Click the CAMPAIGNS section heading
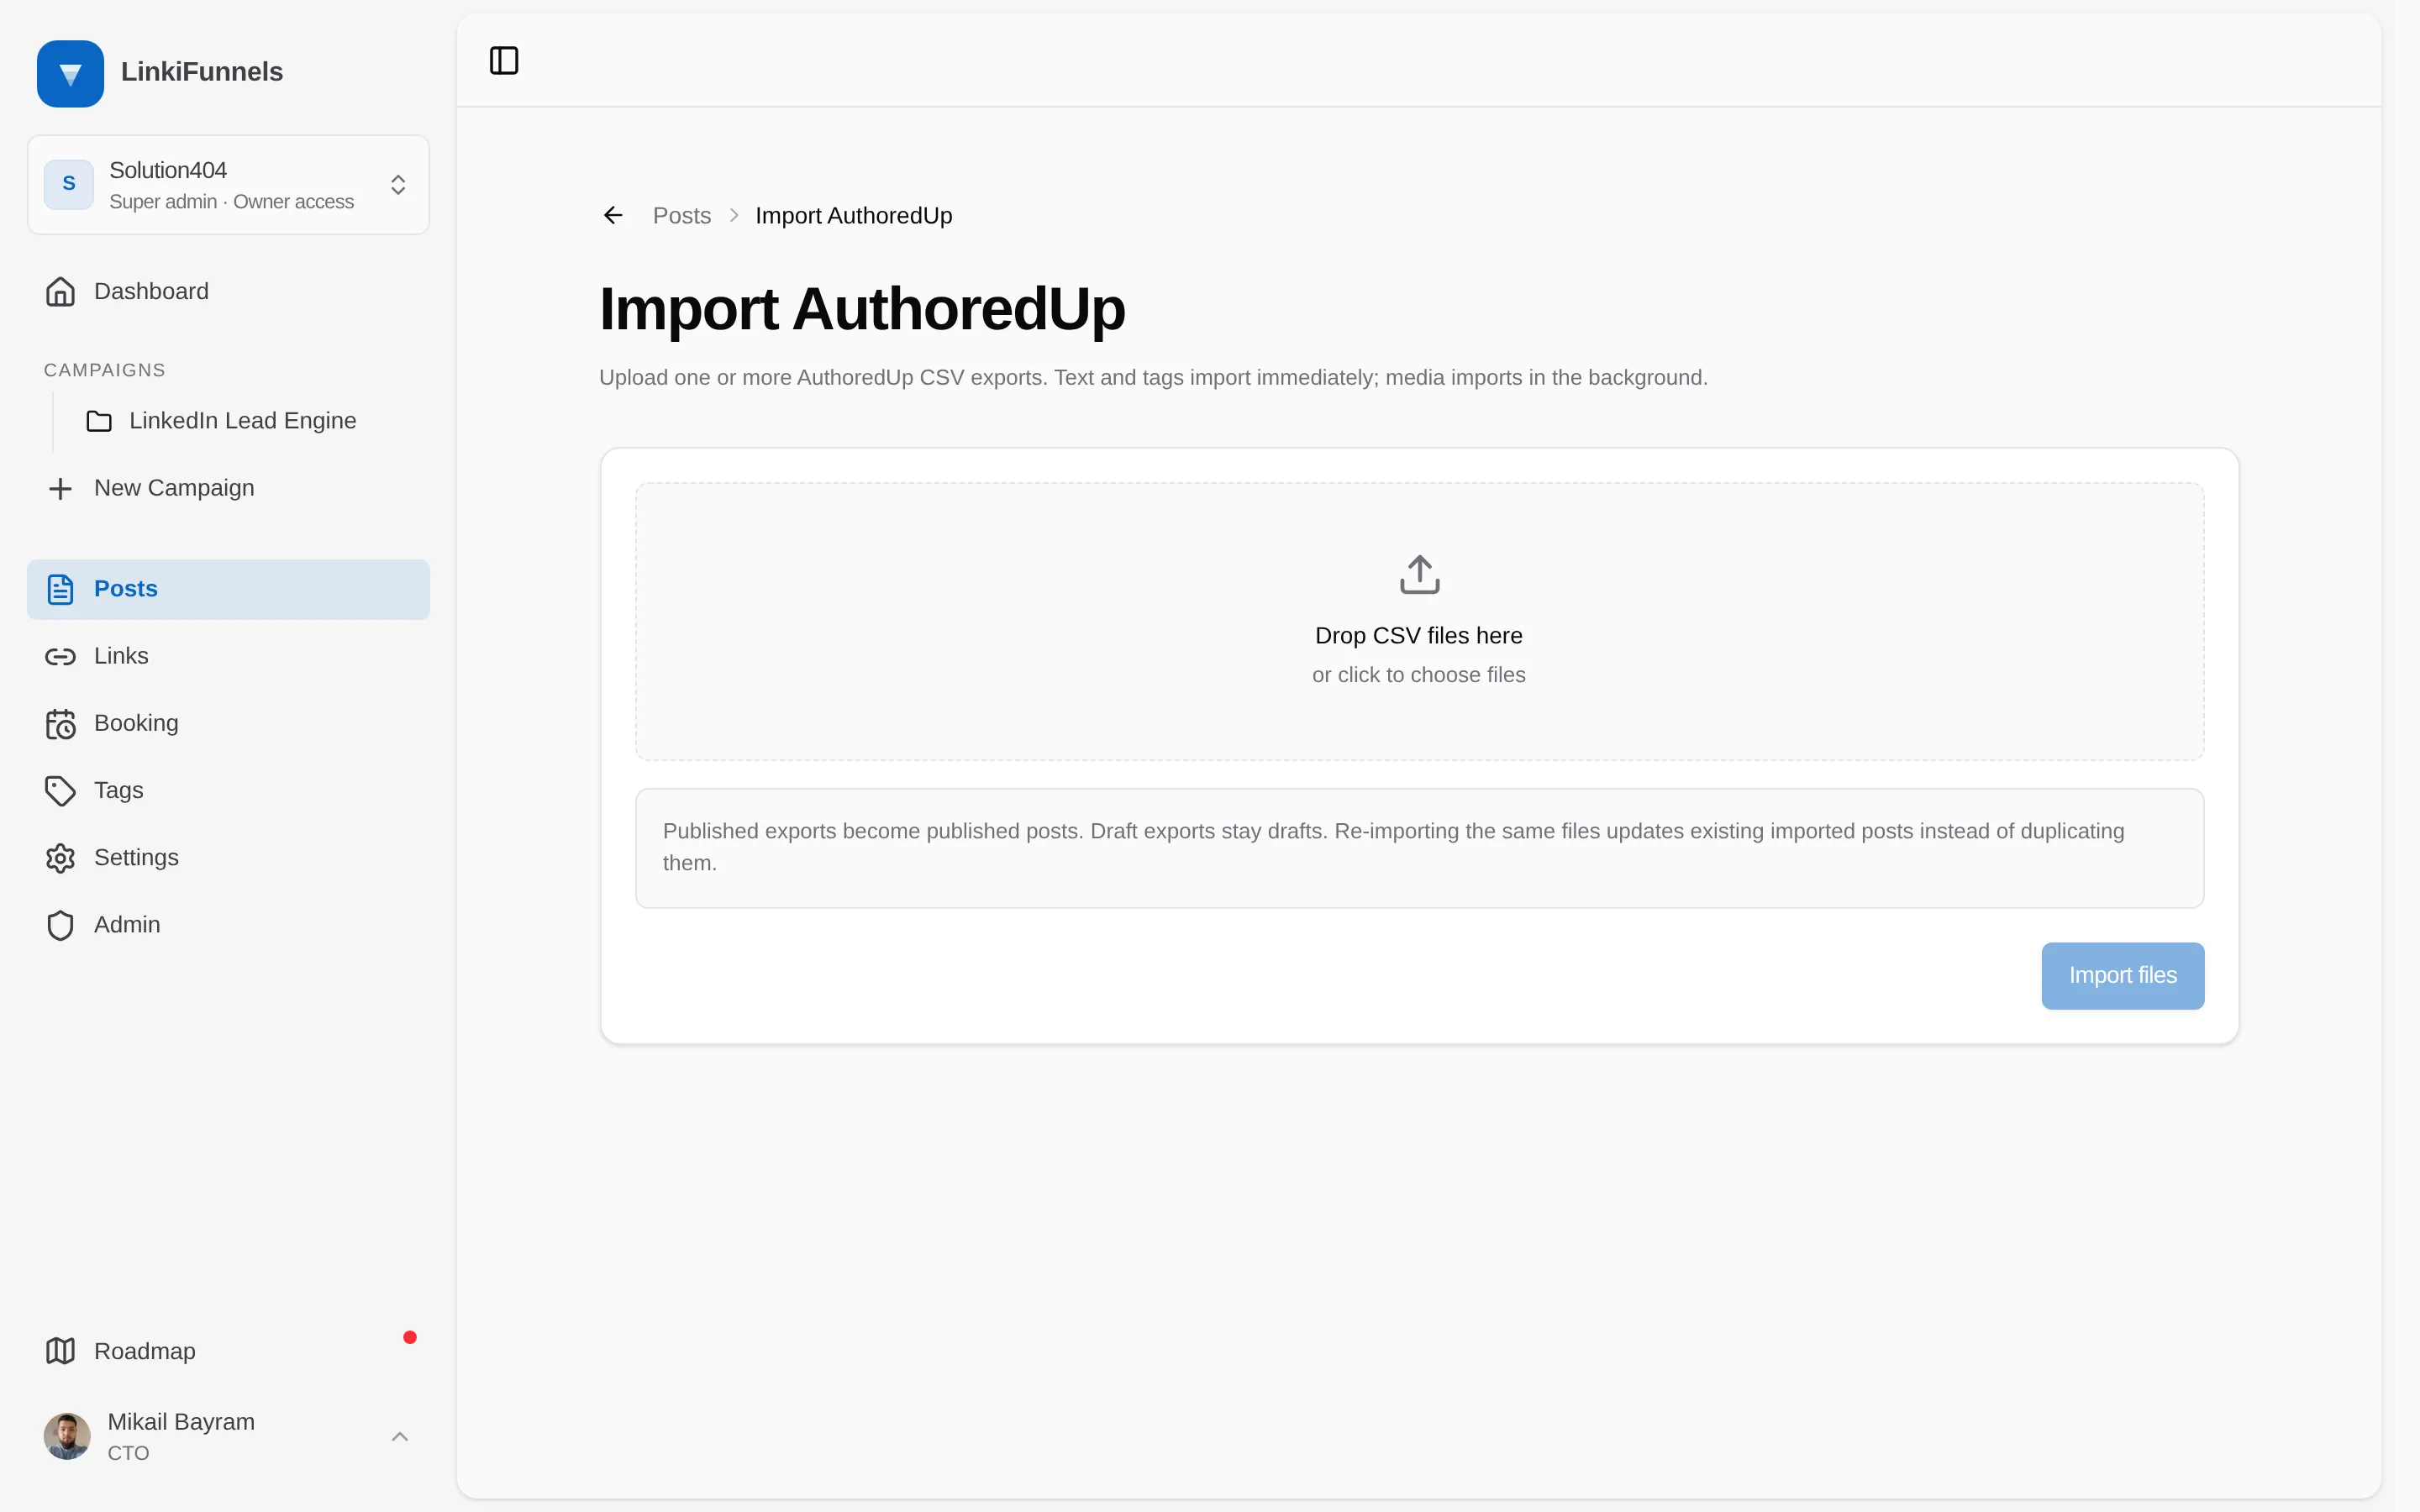2420x1512 pixels. pyautogui.click(x=104, y=370)
